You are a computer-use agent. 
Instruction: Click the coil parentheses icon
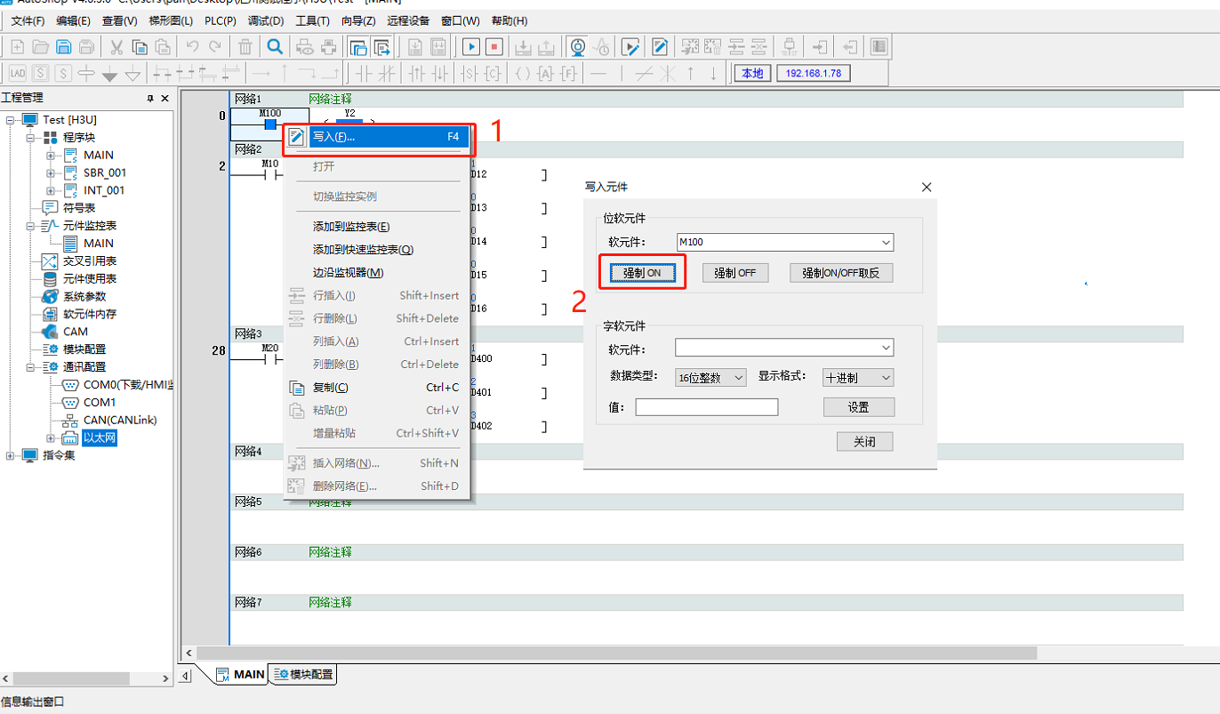(523, 73)
